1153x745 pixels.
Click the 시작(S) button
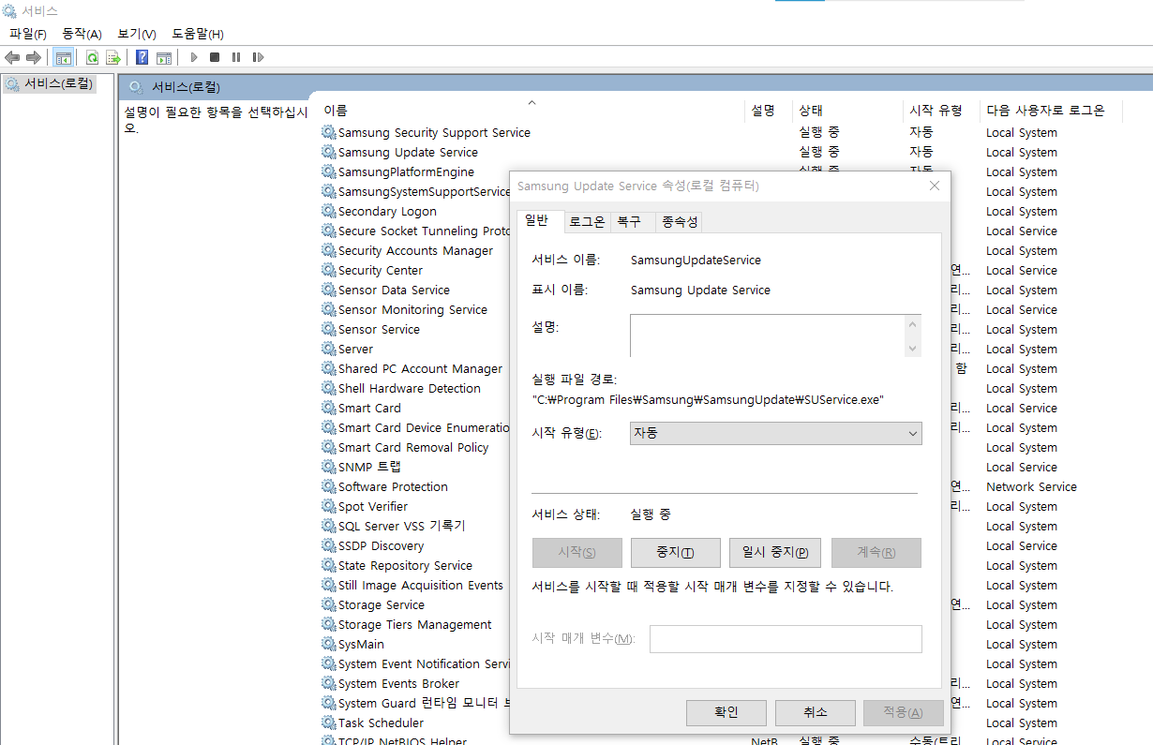coord(576,552)
